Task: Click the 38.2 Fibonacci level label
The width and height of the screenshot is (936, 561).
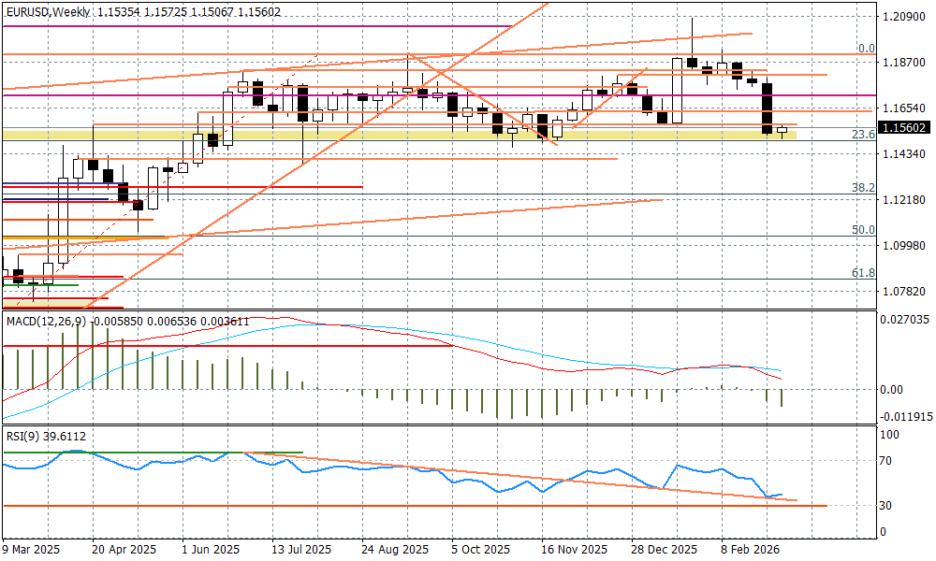Action: click(863, 188)
